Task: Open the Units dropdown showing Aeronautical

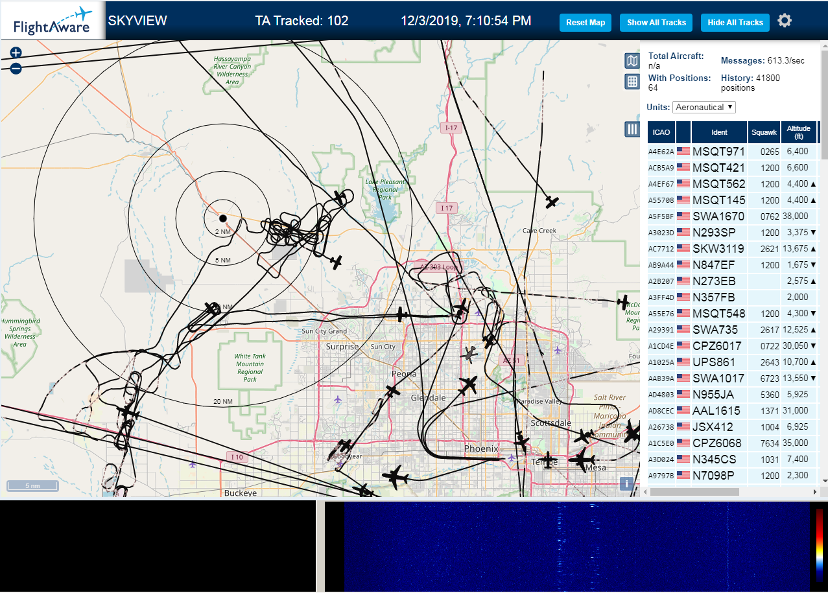Action: pyautogui.click(x=704, y=107)
